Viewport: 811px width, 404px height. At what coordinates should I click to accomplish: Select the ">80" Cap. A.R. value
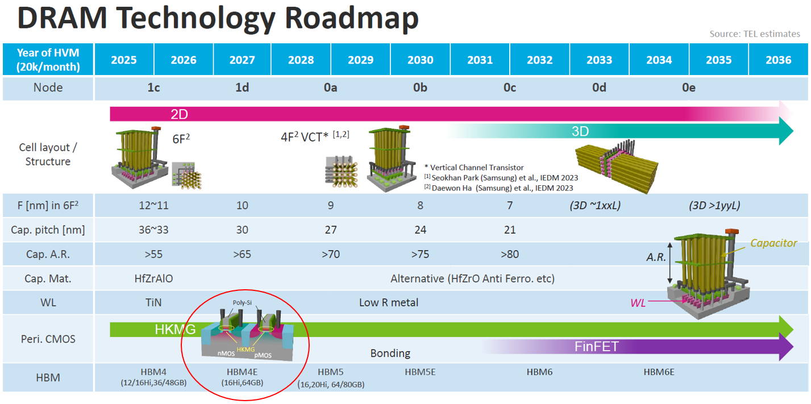point(510,254)
